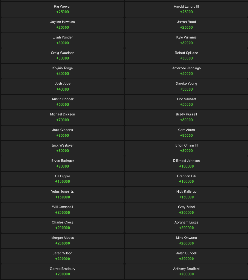Select Anfernee Jennings +40000 bet
This screenshot has width=248, height=280.
(x=186, y=71)
